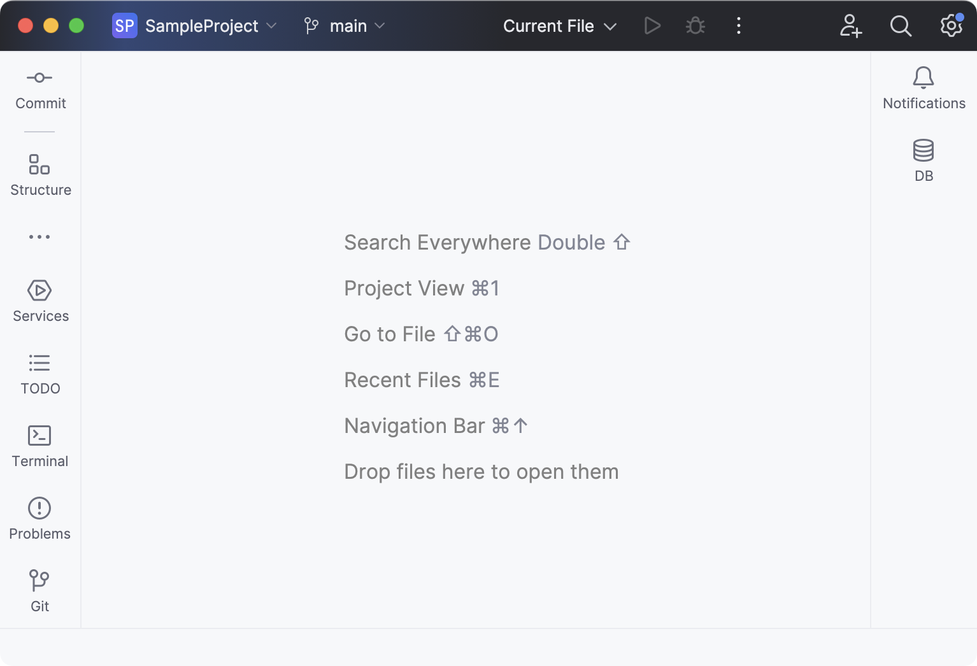Click the Search Everywhere shortcut link
This screenshot has height=666, width=977.
[486, 243]
